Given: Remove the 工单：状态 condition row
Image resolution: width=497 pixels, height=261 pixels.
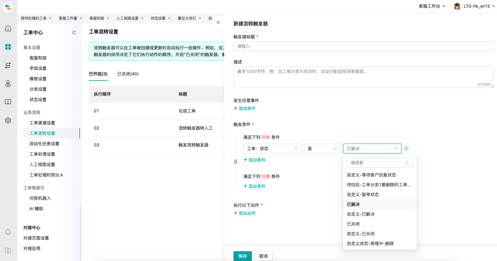Looking at the screenshot, I should pos(406,148).
